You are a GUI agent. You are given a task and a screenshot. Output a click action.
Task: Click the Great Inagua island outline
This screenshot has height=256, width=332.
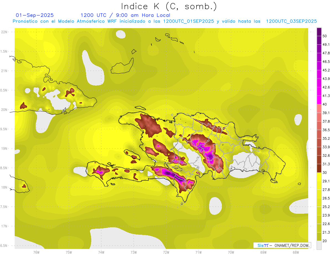122,66
